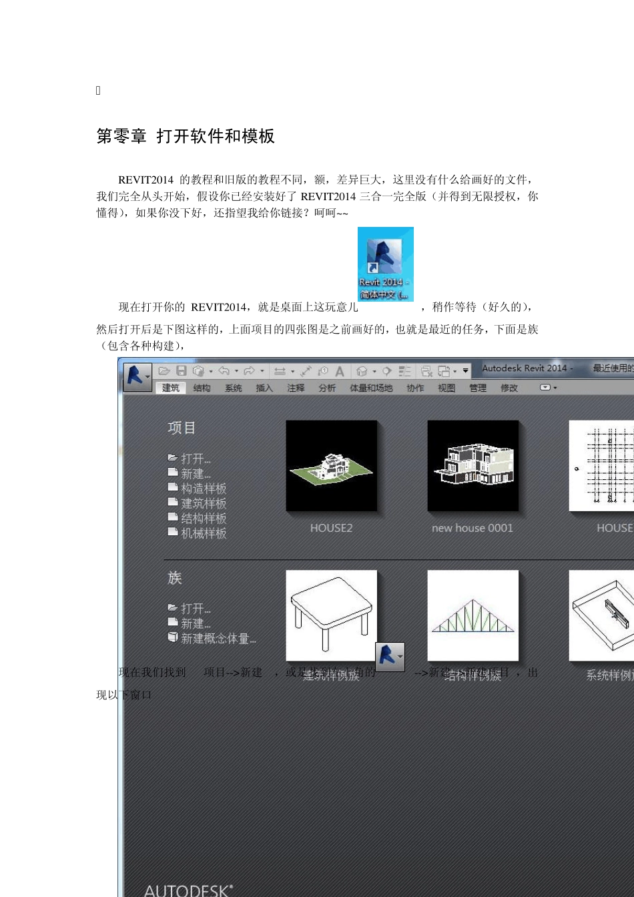Click the cube icon beside 新建概念体量
This screenshot has width=634, height=897.
click(173, 637)
